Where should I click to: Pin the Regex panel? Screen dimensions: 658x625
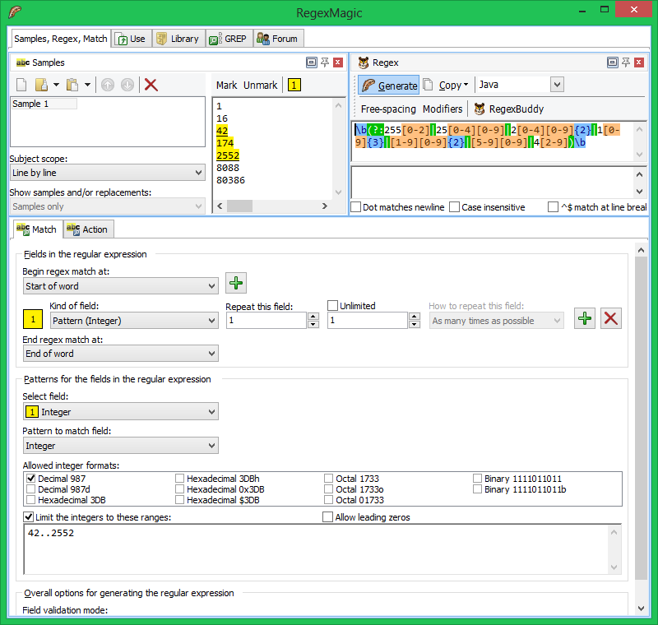626,62
